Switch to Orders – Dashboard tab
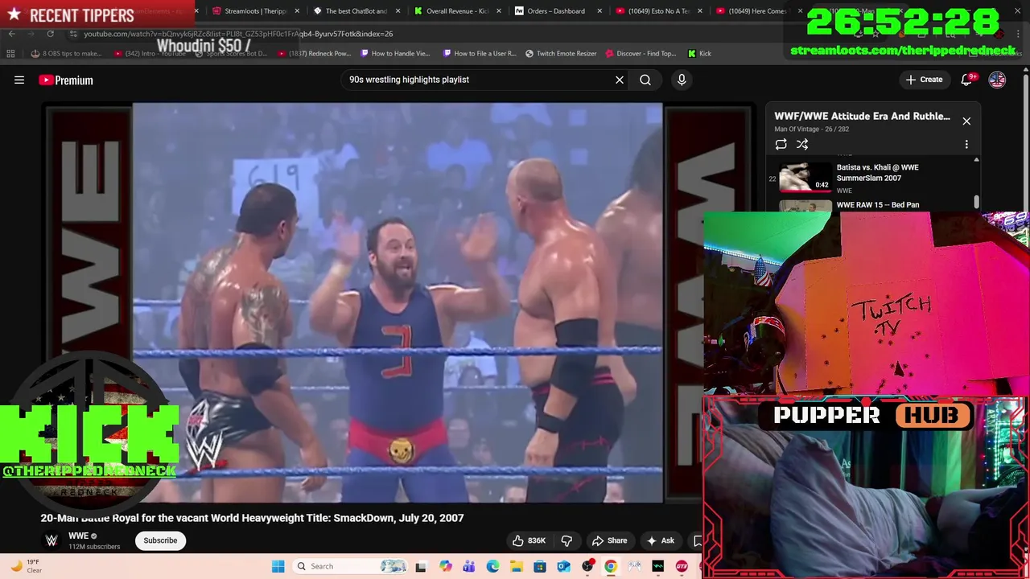1030x579 pixels. click(555, 11)
